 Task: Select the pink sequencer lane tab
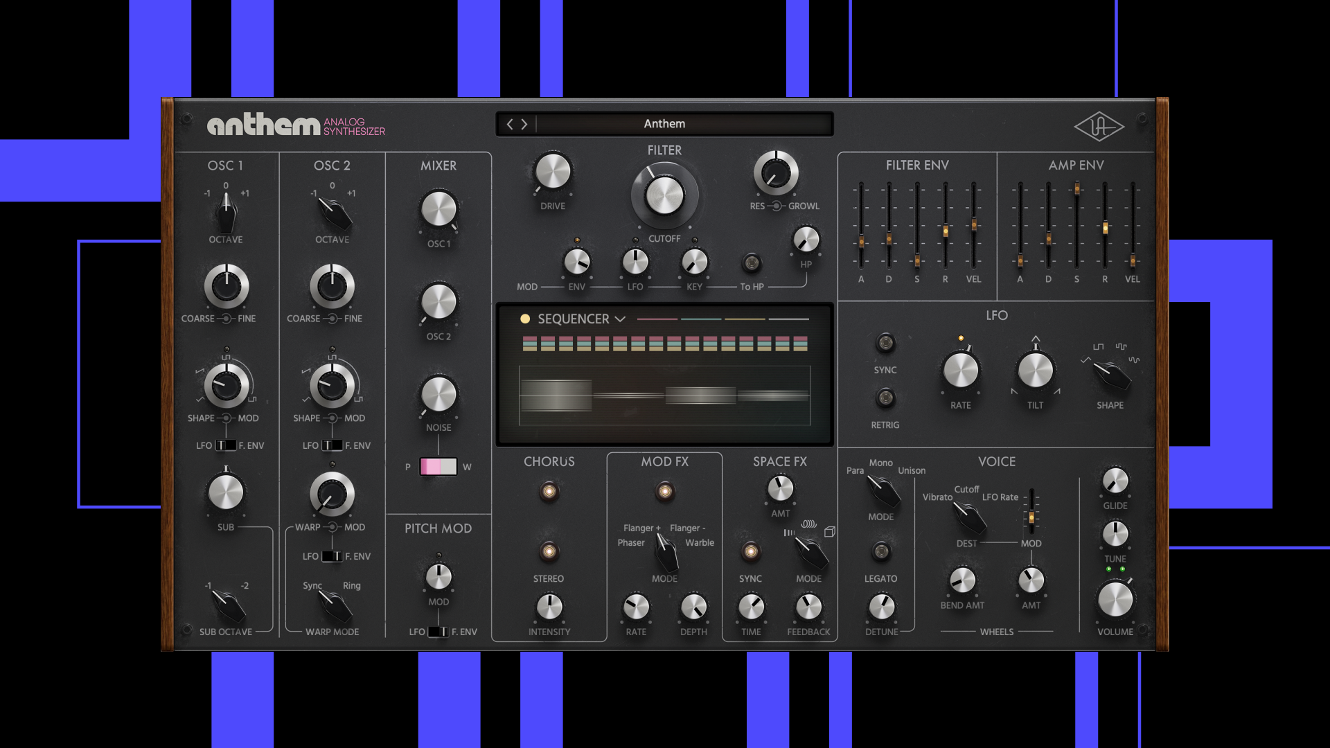(657, 319)
